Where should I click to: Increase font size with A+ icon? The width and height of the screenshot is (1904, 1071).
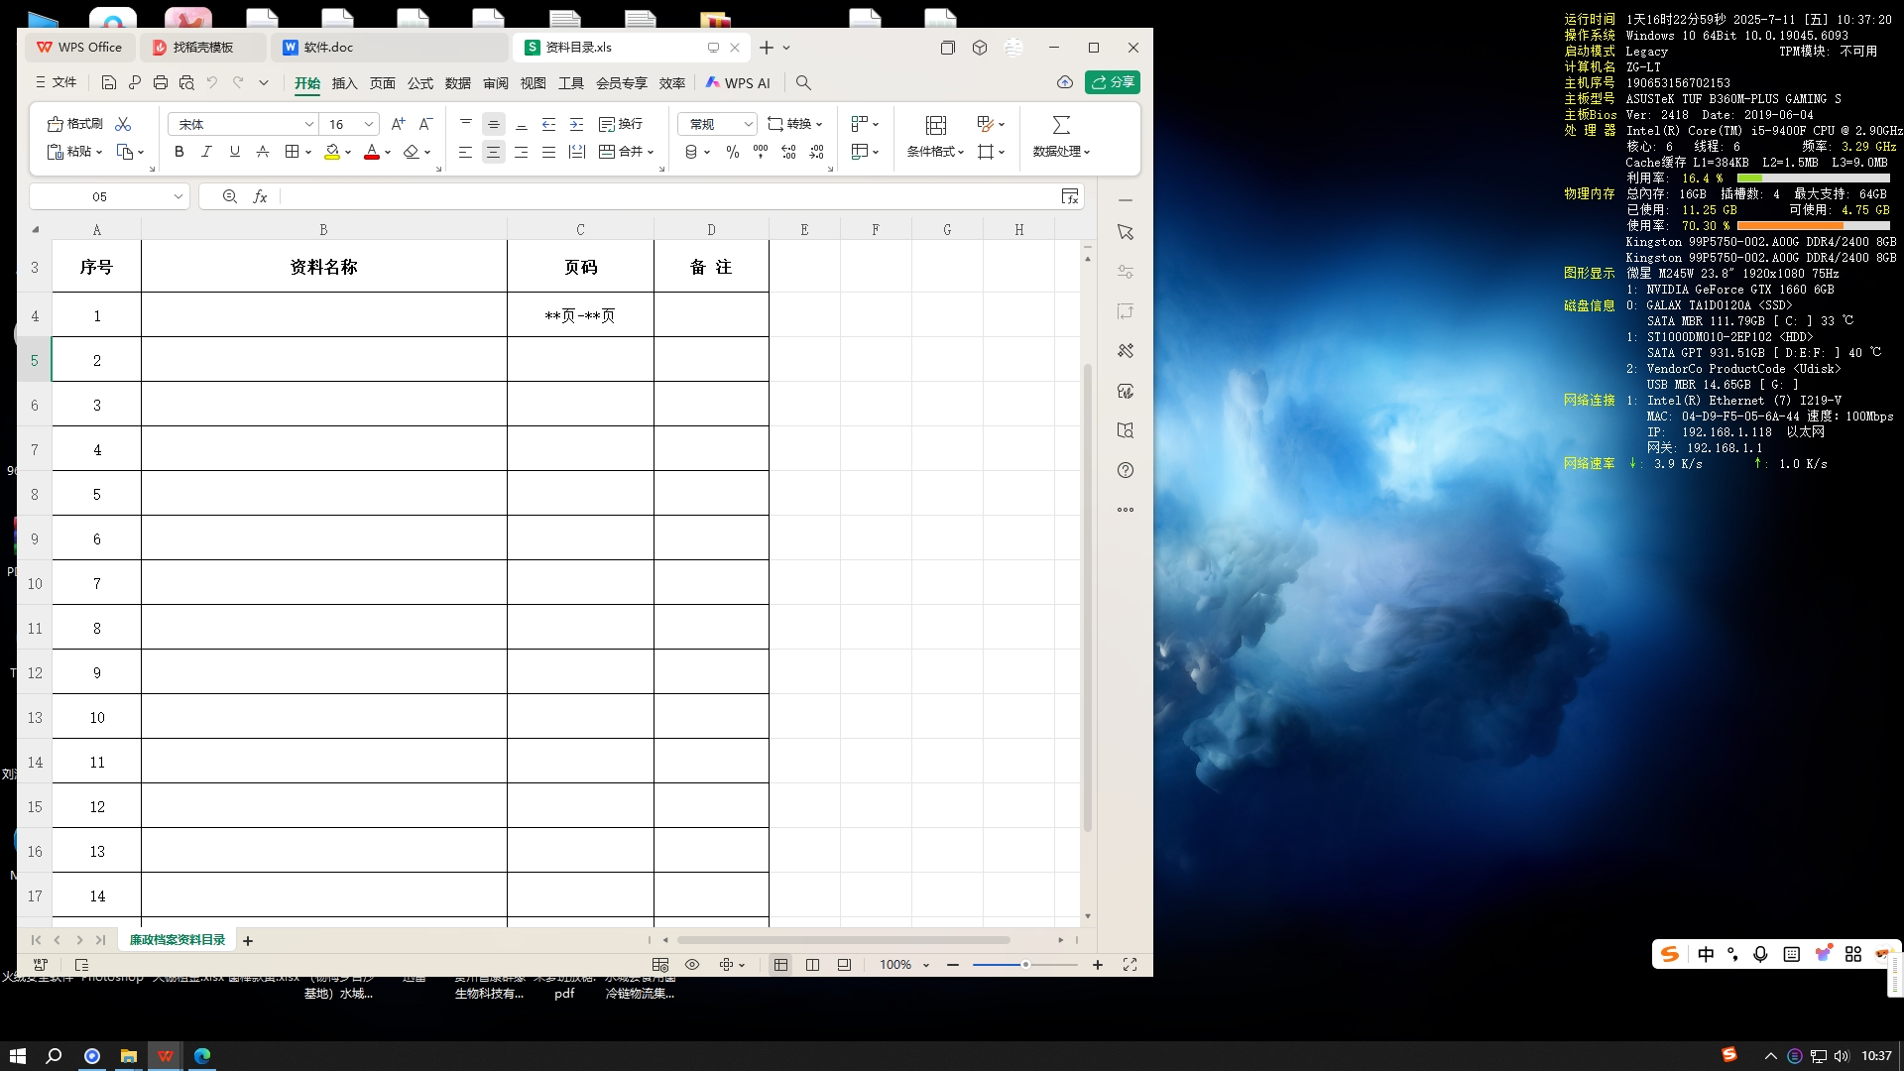click(398, 124)
